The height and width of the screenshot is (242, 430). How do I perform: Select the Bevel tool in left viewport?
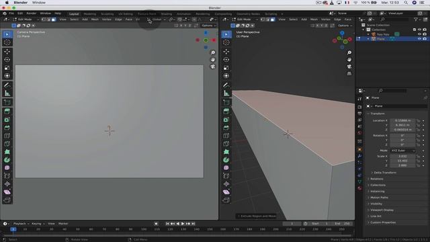pyautogui.click(x=7, y=128)
